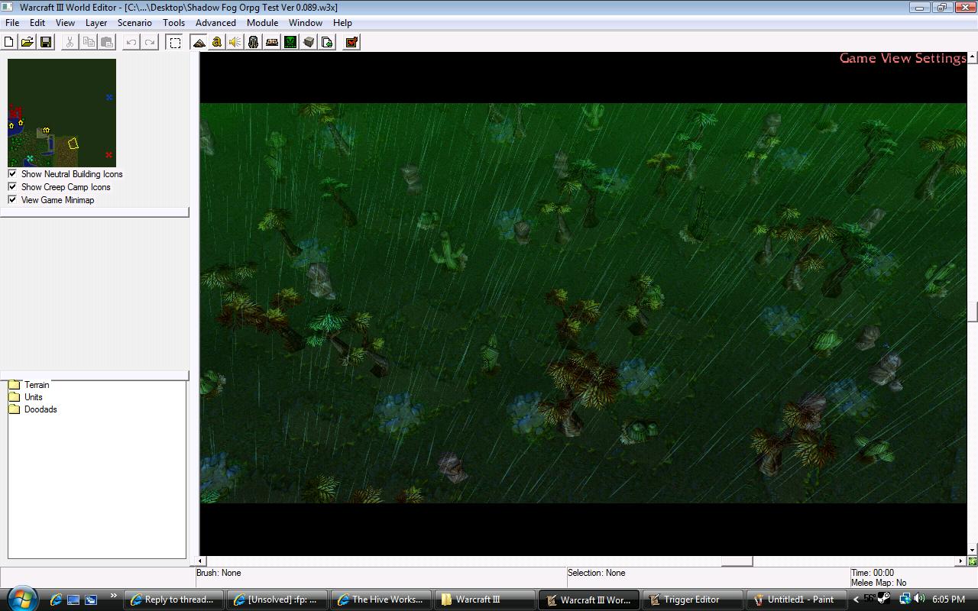Switch to Trigger Editor taskbar button
This screenshot has height=611, width=978.
692,600
